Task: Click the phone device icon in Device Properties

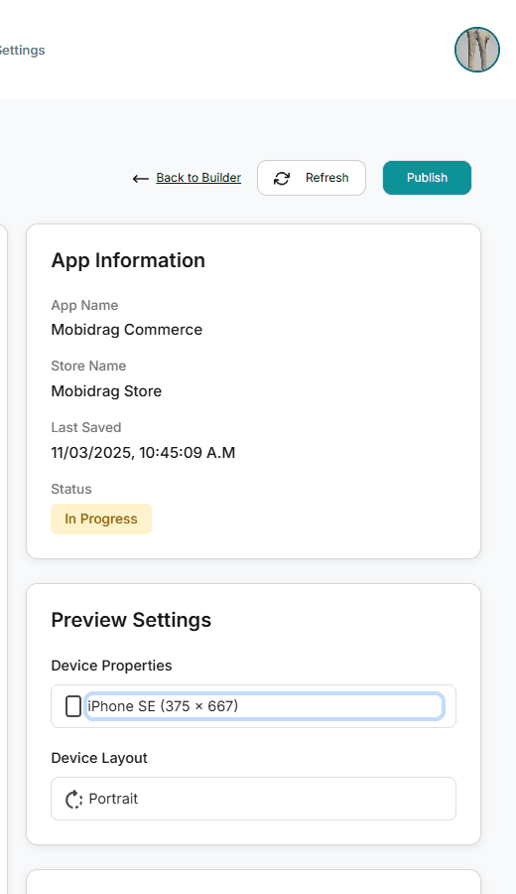Action: [x=73, y=706]
